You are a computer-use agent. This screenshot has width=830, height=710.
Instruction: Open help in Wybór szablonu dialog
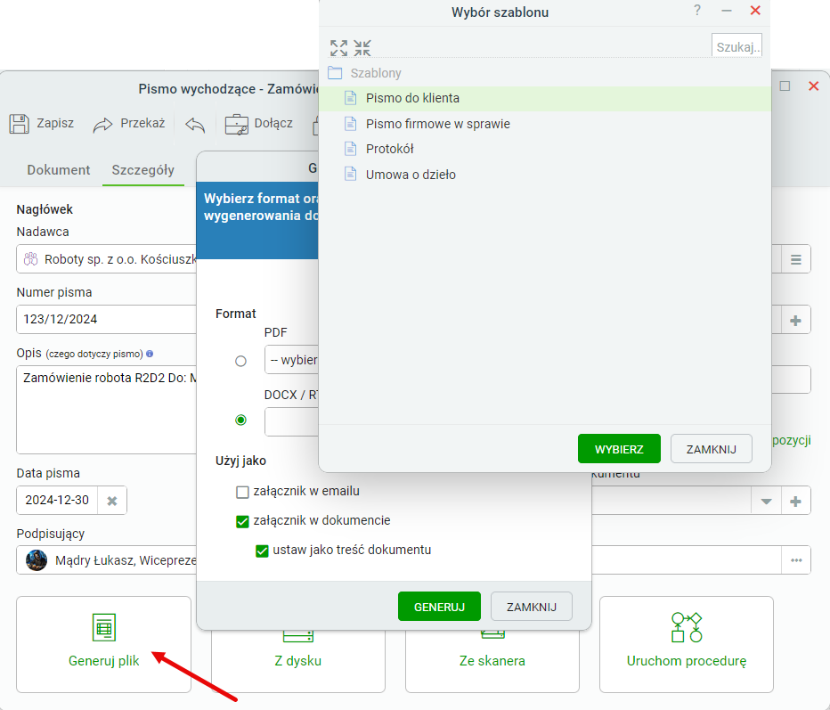point(697,10)
